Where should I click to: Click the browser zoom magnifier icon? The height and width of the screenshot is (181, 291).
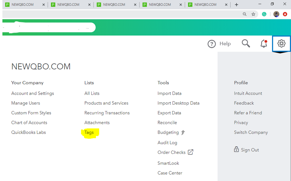coord(245,14)
